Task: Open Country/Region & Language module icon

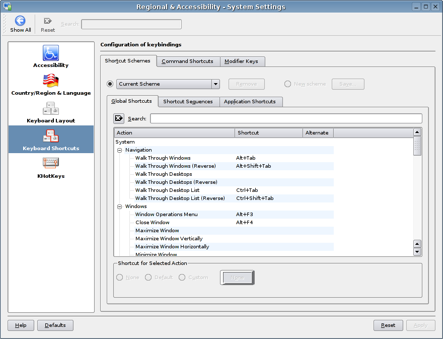Action: coord(51,80)
